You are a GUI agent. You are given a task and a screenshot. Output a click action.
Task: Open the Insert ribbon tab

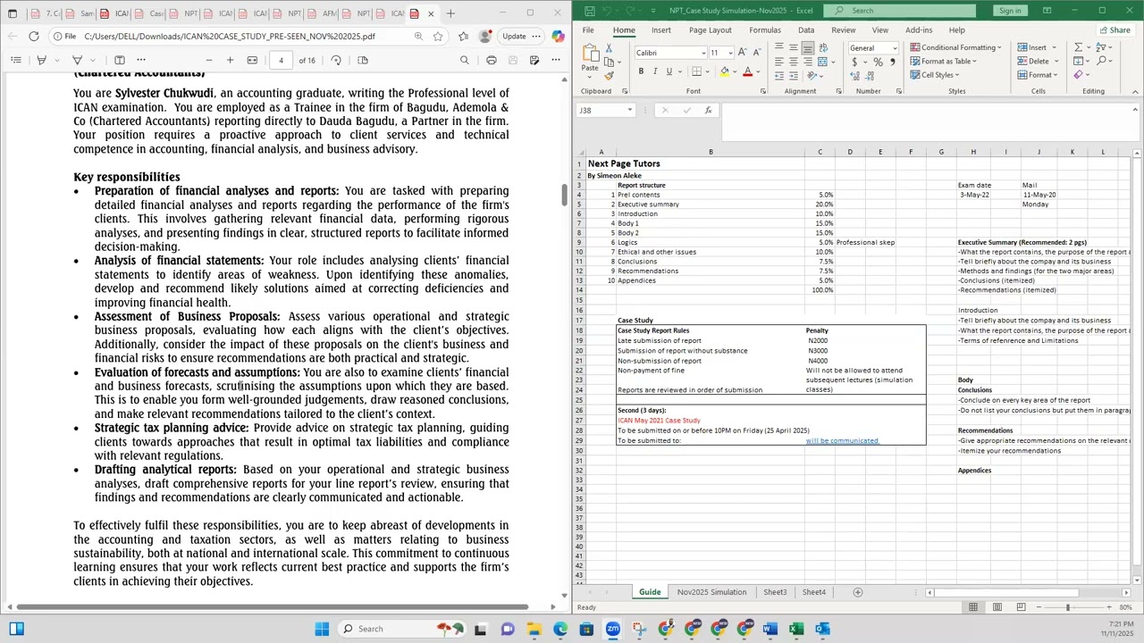point(661,30)
